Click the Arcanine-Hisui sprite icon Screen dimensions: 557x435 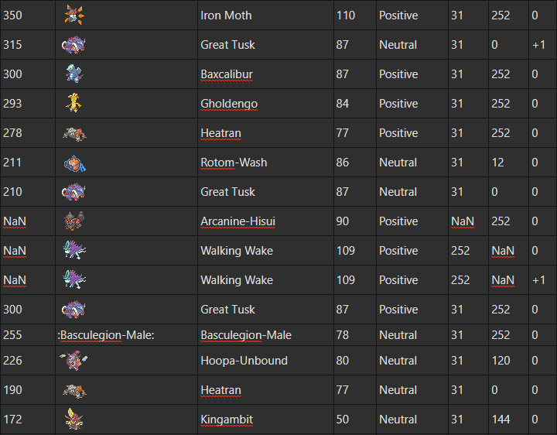click(74, 221)
